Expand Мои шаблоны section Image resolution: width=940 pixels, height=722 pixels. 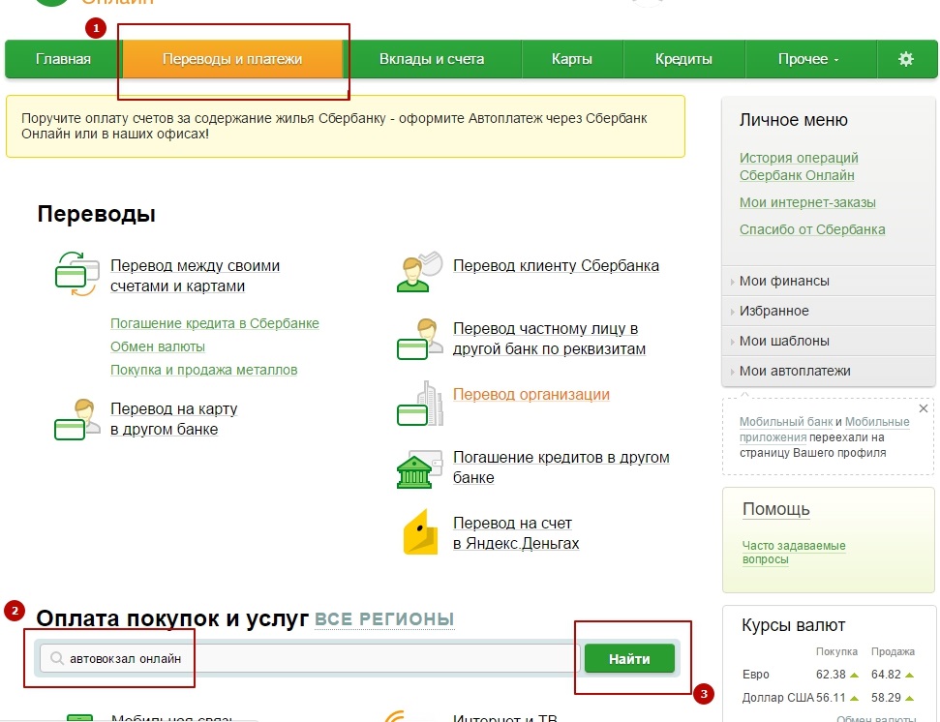tap(829, 341)
